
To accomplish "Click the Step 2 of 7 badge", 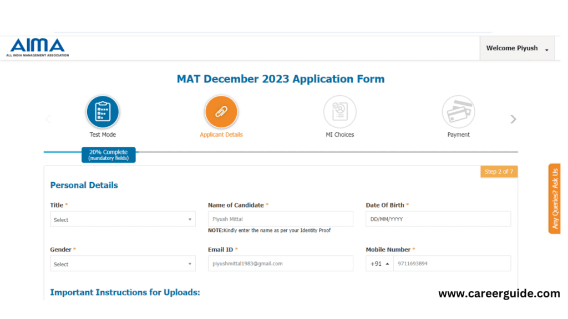I will click(x=499, y=172).
